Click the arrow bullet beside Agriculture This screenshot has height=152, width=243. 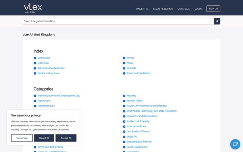tap(35, 101)
